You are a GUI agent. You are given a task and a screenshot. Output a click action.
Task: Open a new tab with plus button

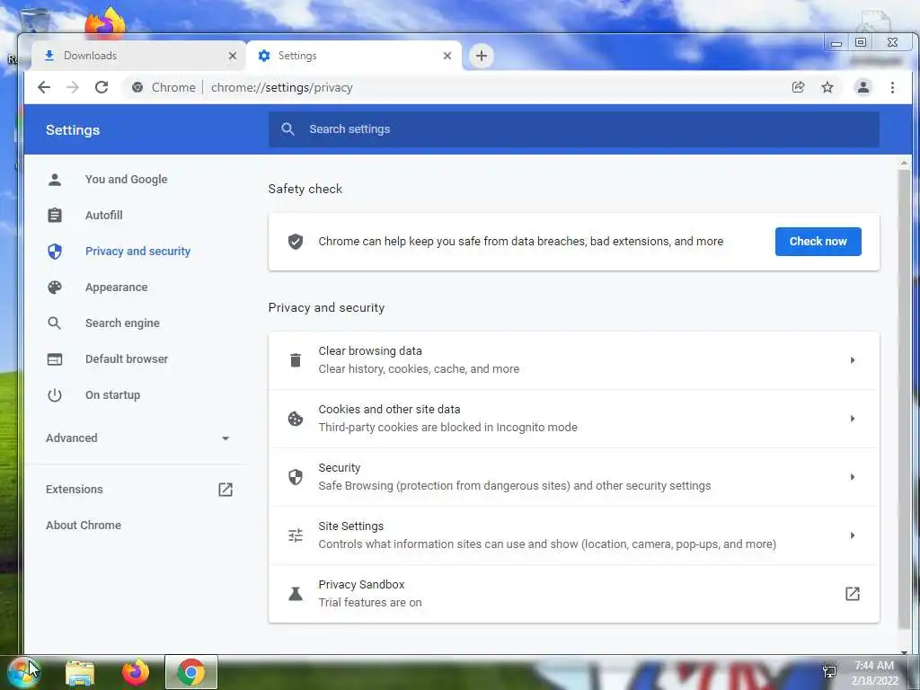tap(482, 56)
